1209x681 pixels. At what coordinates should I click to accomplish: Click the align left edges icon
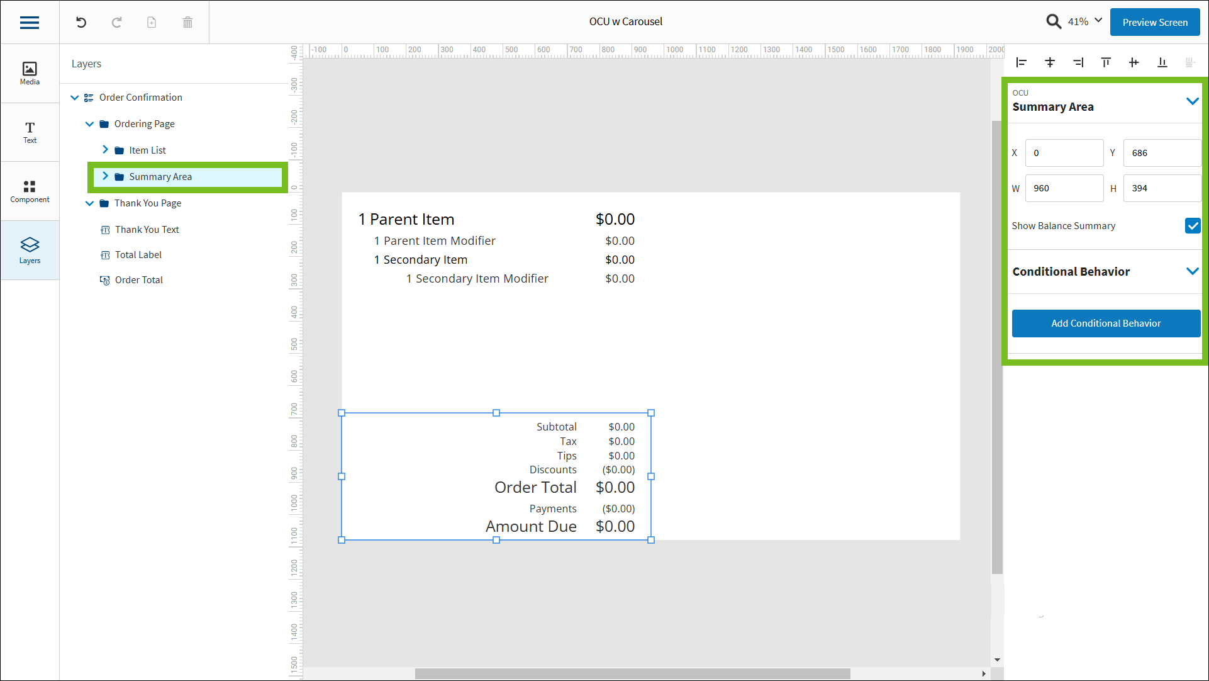1022,62
